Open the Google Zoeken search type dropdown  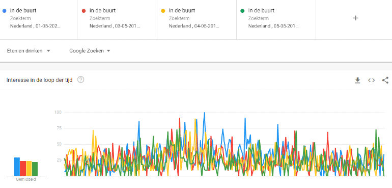point(90,51)
